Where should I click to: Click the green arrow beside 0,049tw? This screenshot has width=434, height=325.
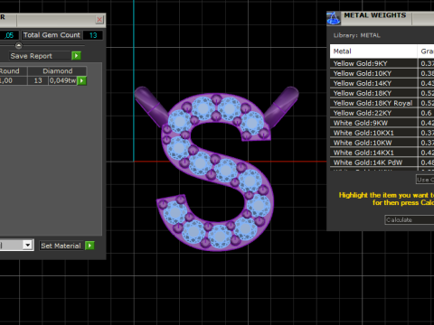(x=81, y=80)
